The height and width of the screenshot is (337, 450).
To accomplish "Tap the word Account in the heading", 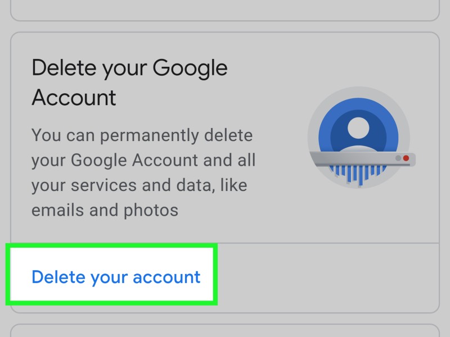I will [74, 97].
